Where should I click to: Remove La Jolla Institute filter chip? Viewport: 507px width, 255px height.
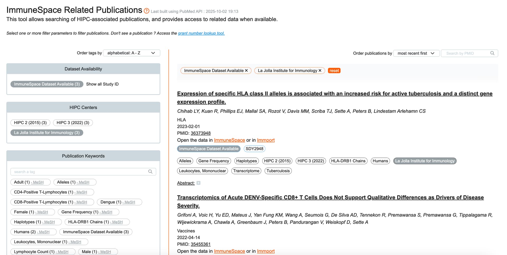pyautogui.click(x=320, y=71)
